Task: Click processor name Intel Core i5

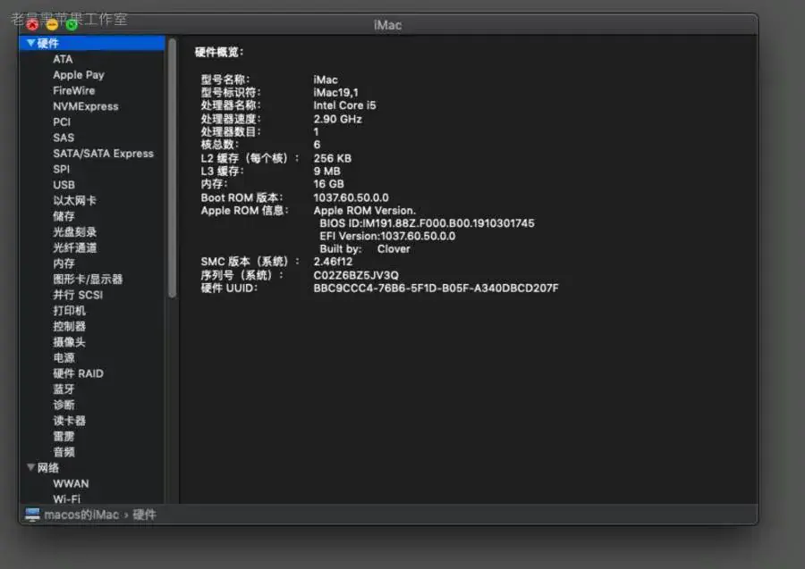Action: (x=344, y=105)
